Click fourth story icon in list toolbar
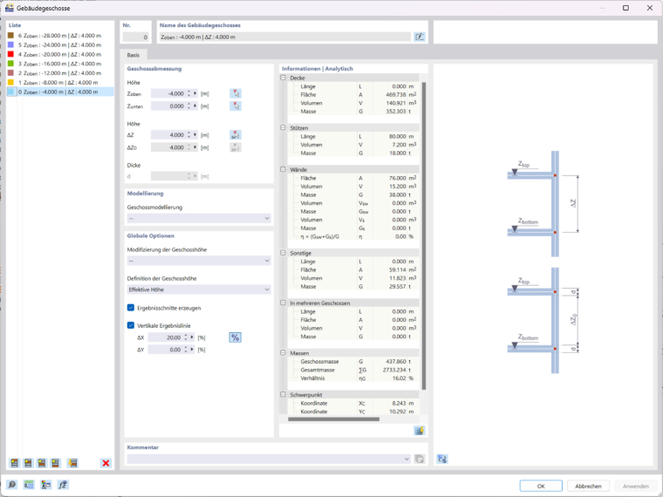 tap(55, 463)
